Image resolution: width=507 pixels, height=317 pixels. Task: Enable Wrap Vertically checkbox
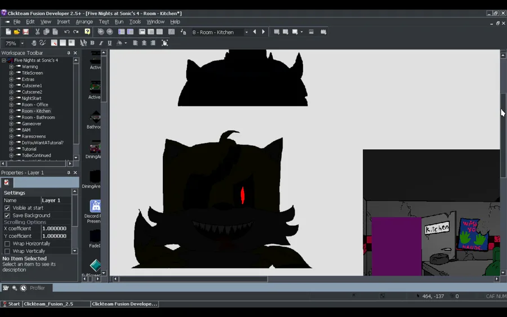[7, 251]
